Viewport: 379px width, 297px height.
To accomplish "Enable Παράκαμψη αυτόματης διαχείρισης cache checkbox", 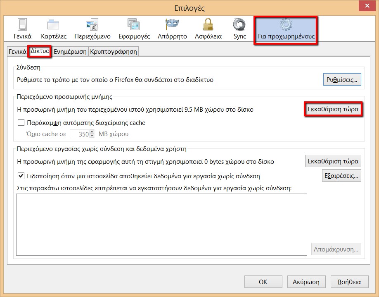I will click(21, 122).
